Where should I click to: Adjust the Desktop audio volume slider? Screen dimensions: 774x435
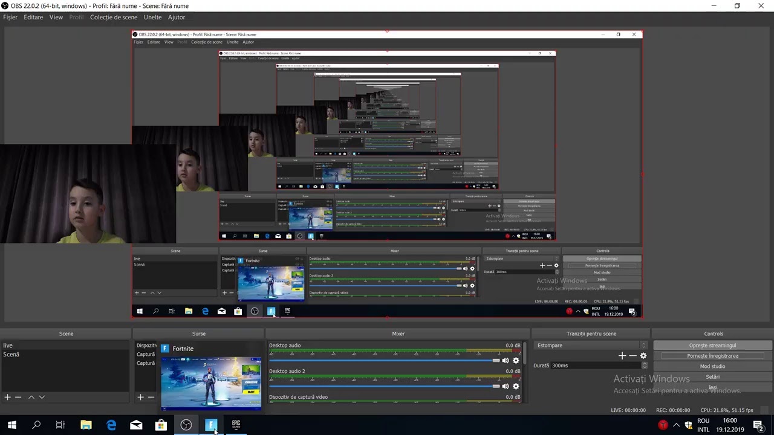pyautogui.click(x=385, y=361)
